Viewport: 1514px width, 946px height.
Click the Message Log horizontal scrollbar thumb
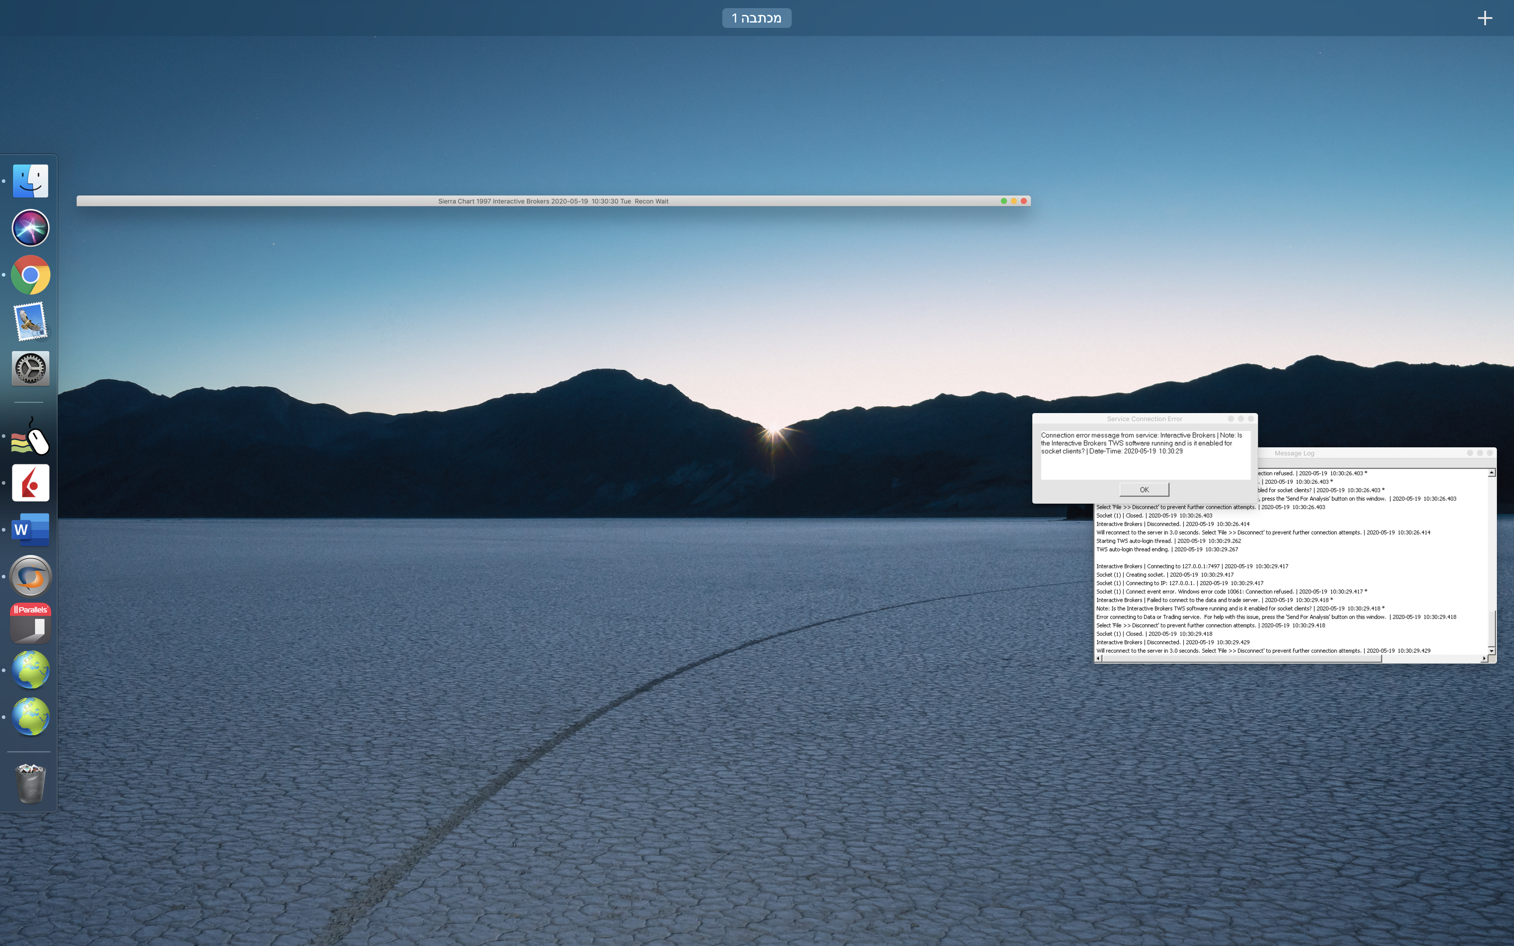(1242, 658)
